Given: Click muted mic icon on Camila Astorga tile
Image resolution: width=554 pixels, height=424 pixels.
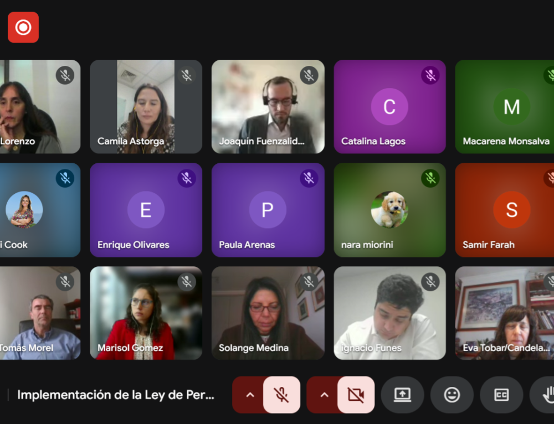Looking at the screenshot, I should click(x=187, y=75).
